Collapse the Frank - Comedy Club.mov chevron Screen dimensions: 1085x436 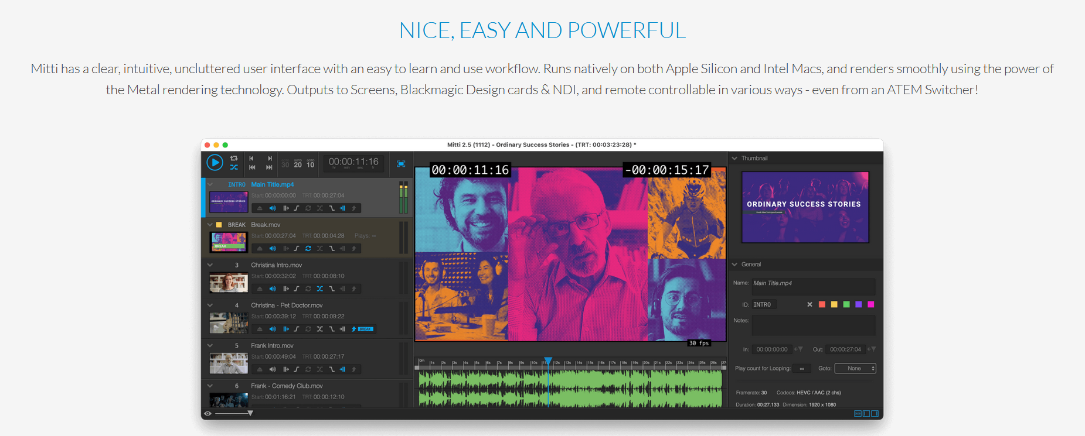(x=210, y=386)
